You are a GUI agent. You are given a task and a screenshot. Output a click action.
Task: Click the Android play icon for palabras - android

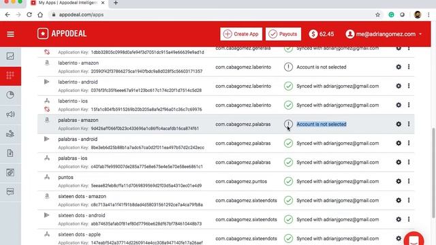[x=47, y=139]
